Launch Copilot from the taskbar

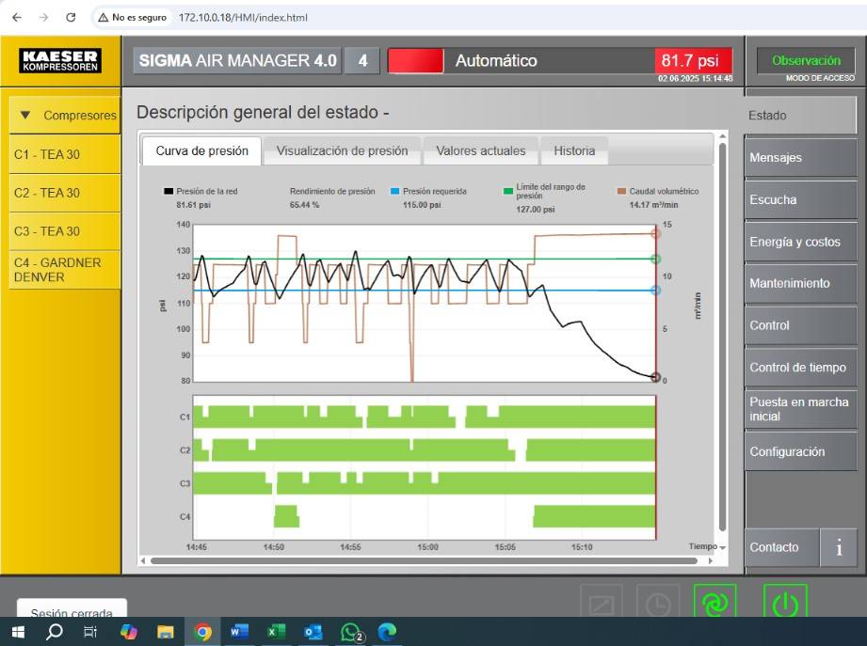[128, 632]
